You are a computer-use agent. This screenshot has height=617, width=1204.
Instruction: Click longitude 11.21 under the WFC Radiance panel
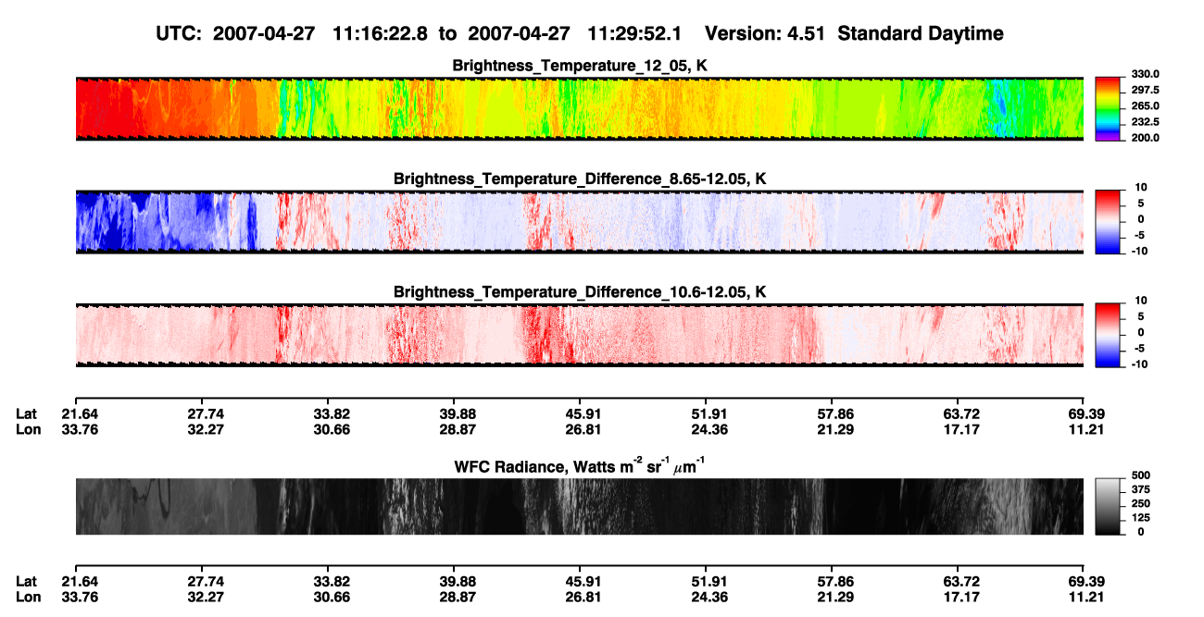tap(1085, 597)
